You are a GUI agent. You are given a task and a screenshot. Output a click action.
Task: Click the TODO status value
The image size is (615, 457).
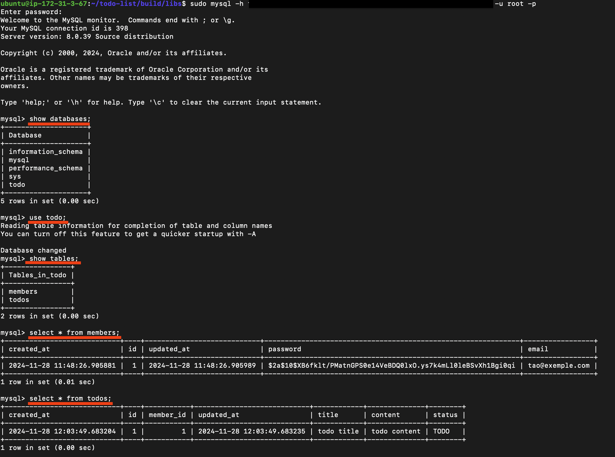point(441,431)
